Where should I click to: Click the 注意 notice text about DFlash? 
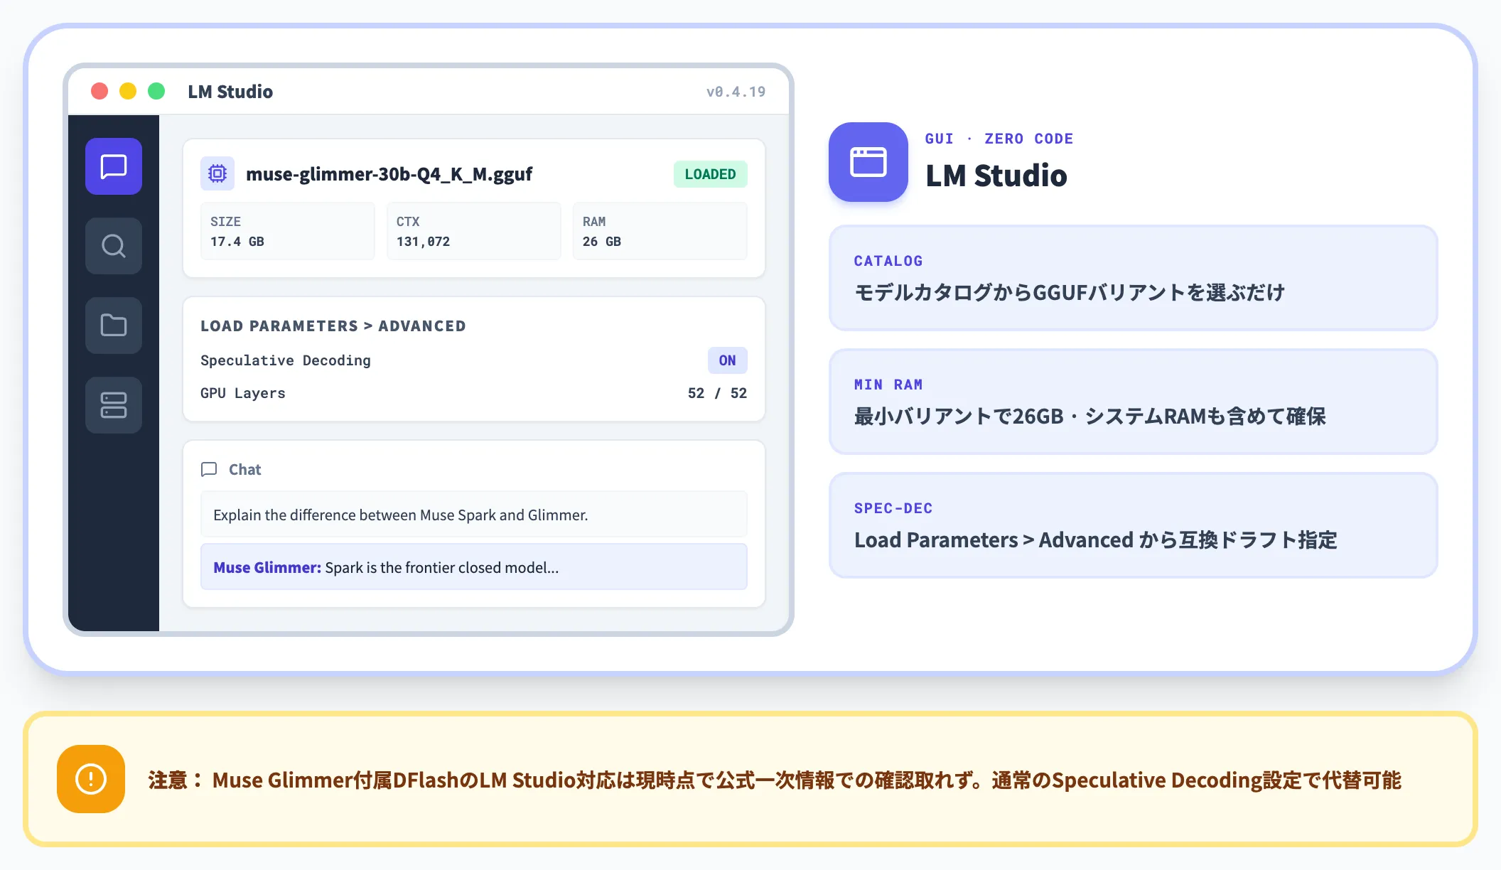point(775,780)
